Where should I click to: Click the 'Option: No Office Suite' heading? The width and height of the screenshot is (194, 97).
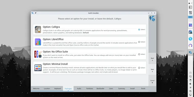click(x=55, y=52)
